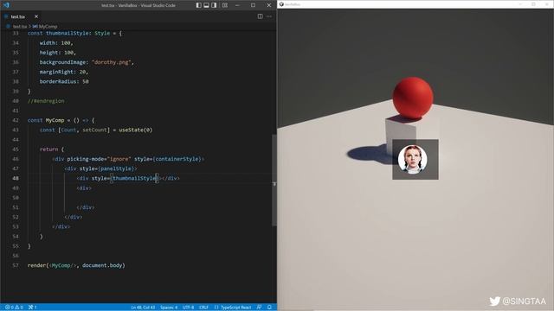Click containerStyle on line 46
The image size is (554, 311).
pos(177,159)
